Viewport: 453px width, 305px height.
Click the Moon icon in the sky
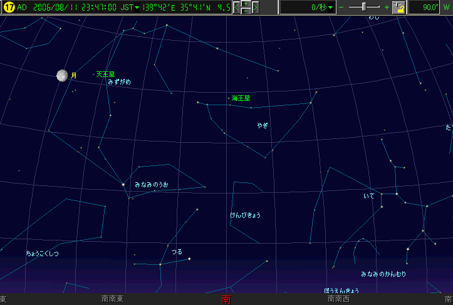click(62, 76)
